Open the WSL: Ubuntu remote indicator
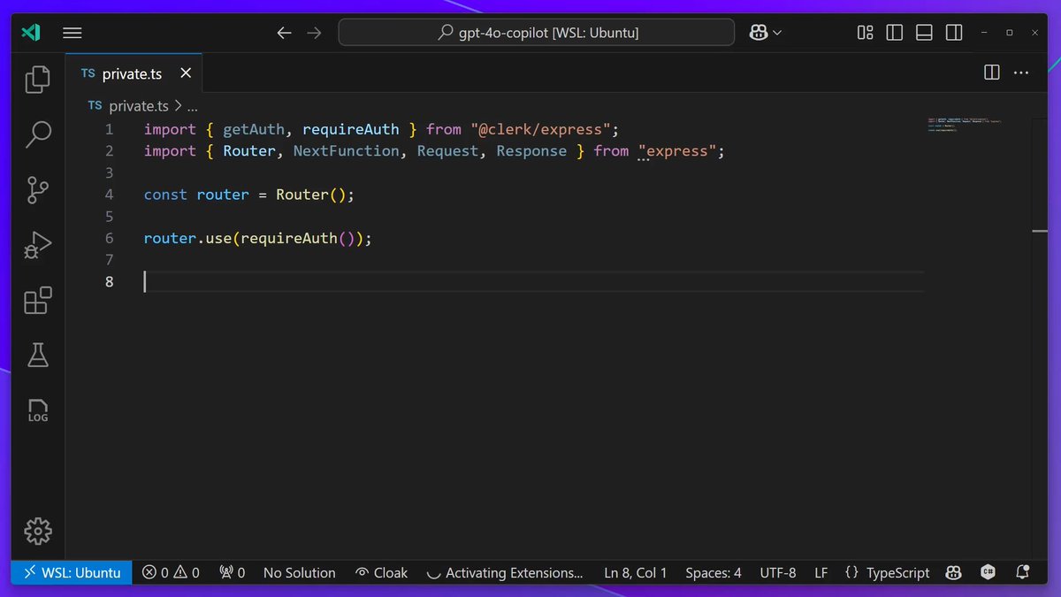 click(72, 572)
